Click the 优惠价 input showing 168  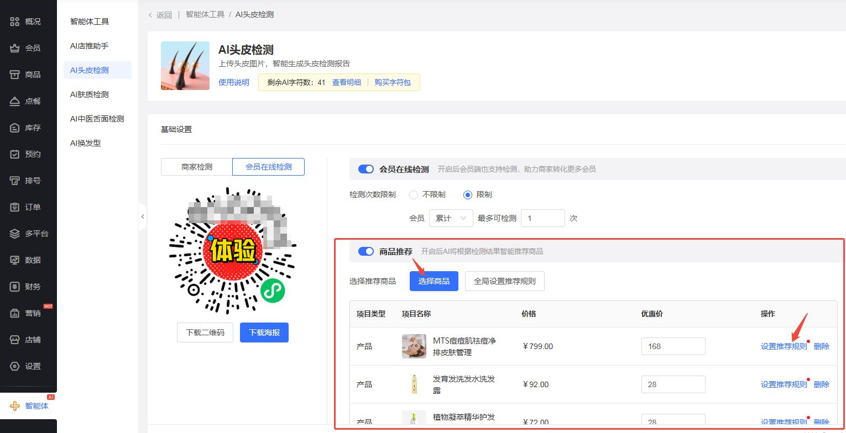[673, 346]
